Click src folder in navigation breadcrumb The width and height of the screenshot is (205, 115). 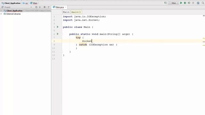coord(27,3)
